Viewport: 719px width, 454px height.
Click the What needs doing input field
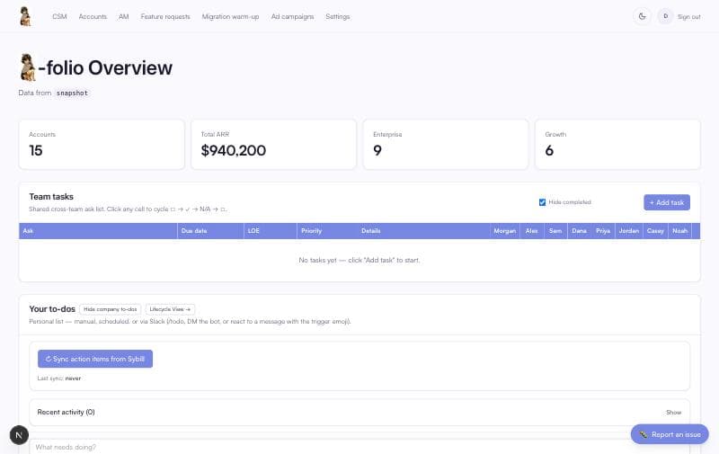point(359,447)
